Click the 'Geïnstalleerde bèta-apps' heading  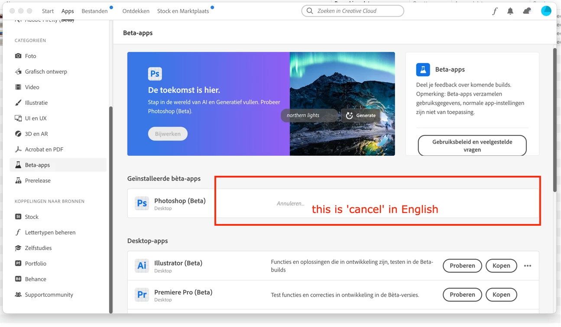[x=164, y=178]
